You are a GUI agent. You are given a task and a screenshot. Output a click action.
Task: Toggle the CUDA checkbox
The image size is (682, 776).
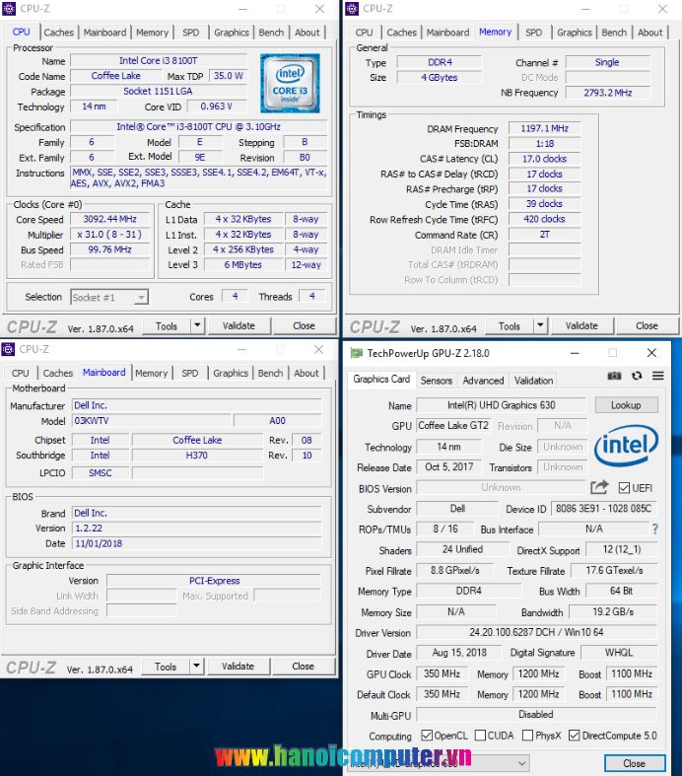coord(480,736)
